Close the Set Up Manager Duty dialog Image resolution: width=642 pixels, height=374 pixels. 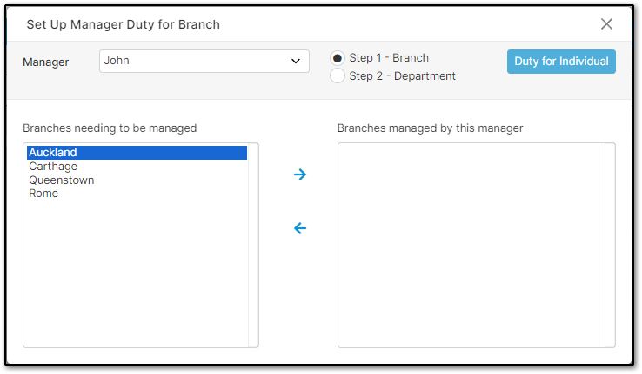606,24
